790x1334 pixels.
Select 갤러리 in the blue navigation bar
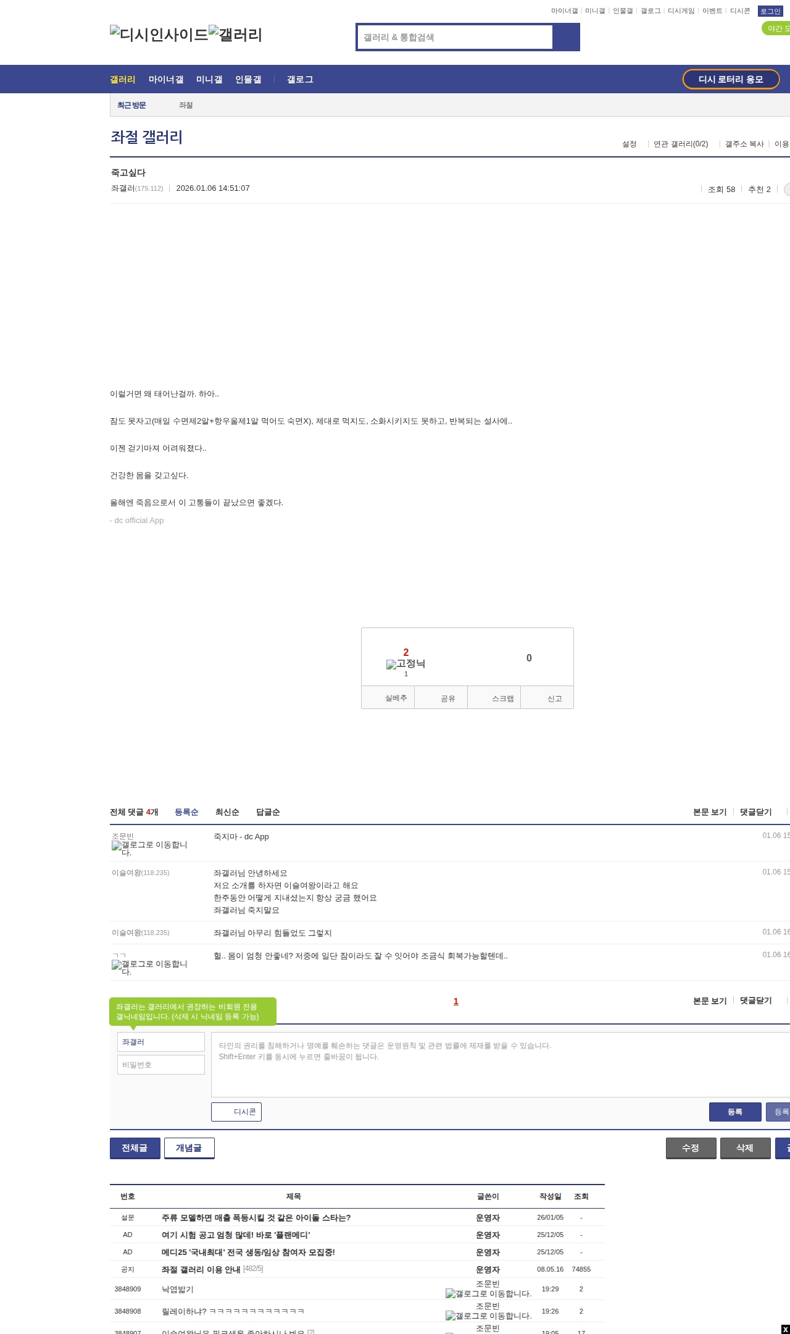point(122,79)
